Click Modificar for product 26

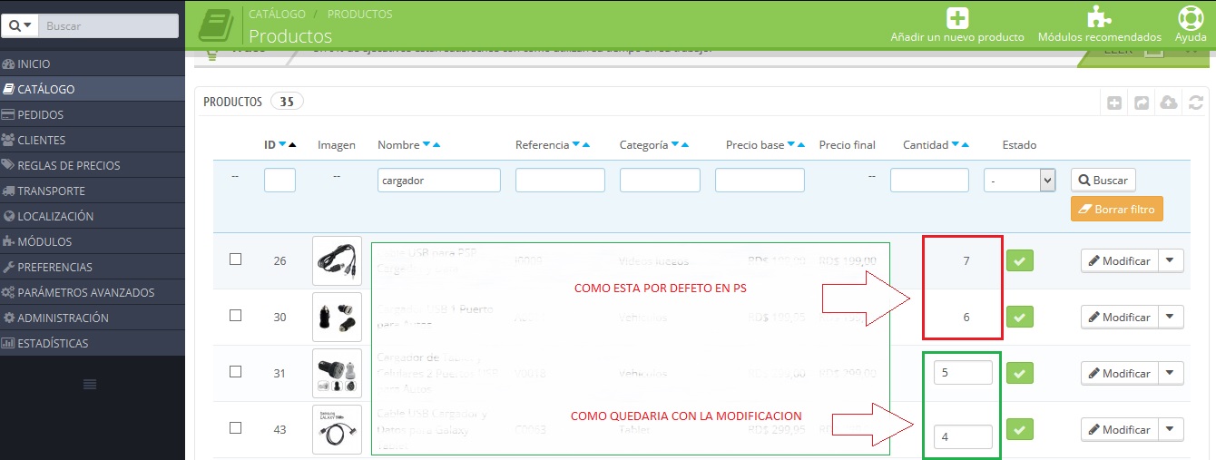pos(1119,261)
